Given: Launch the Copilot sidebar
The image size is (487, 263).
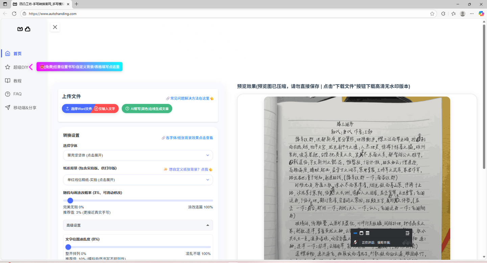Looking at the screenshot, I should pyautogui.click(x=481, y=14).
